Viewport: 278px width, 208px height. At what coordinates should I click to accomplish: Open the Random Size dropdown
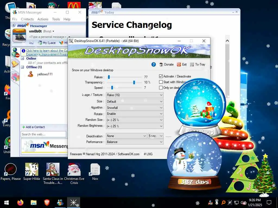point(135,120)
